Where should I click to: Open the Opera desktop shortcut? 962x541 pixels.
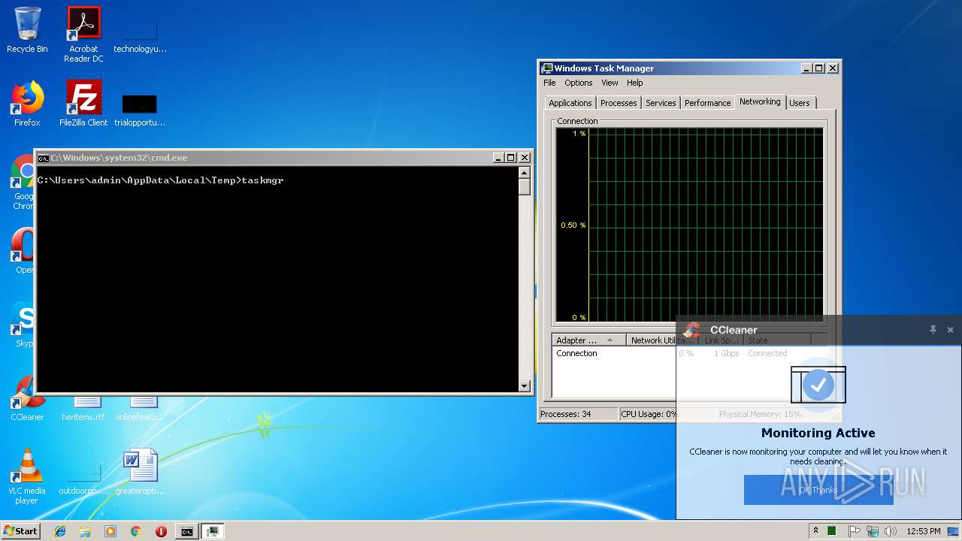point(23,252)
